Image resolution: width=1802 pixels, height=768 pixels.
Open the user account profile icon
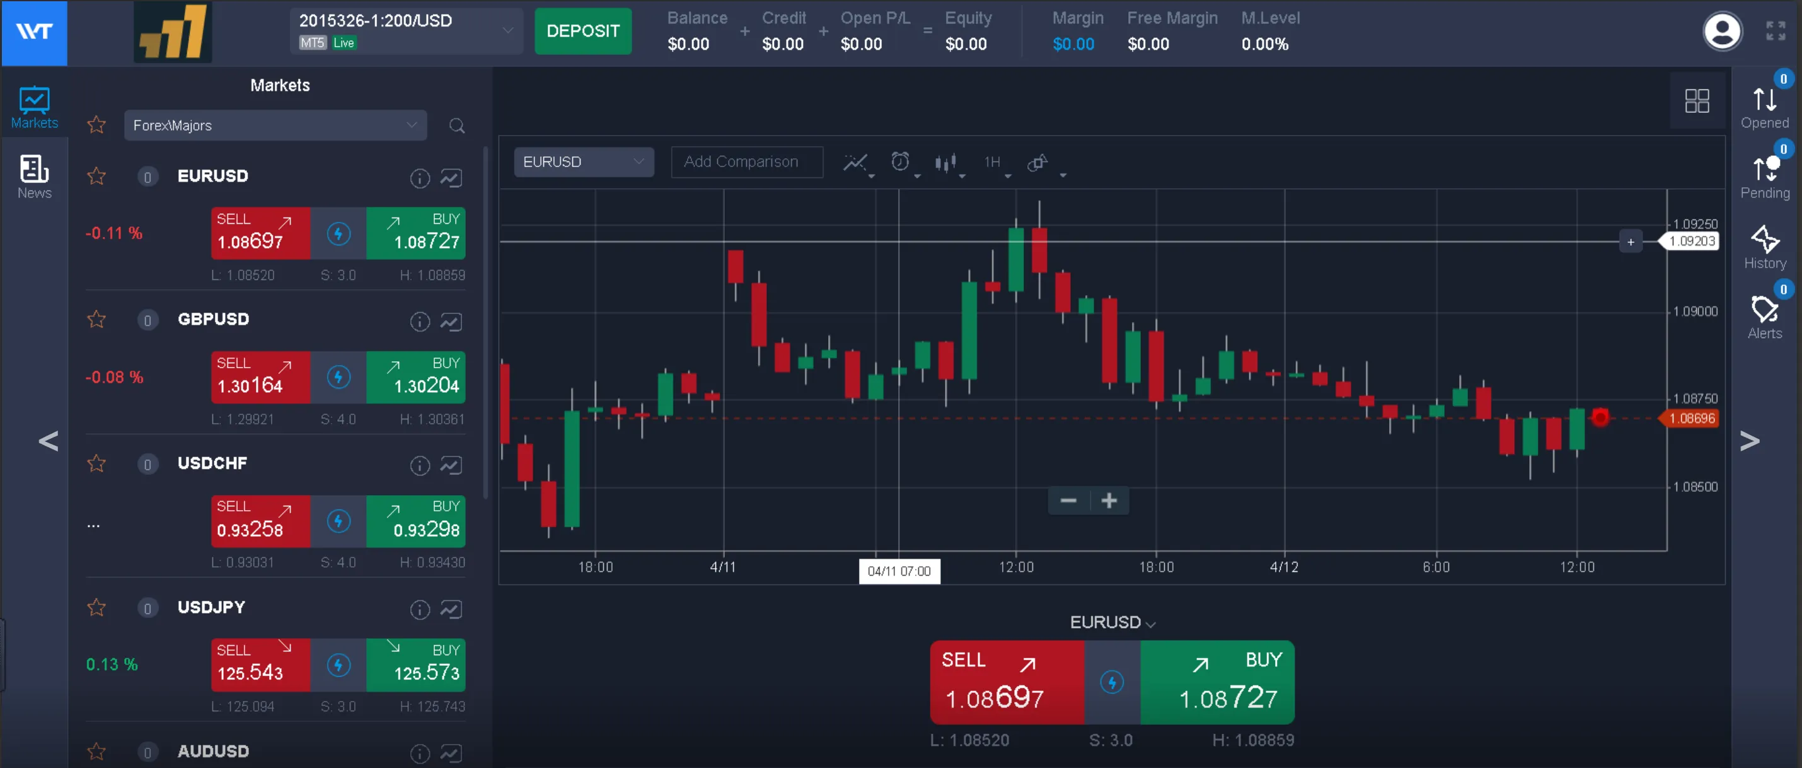(1721, 31)
